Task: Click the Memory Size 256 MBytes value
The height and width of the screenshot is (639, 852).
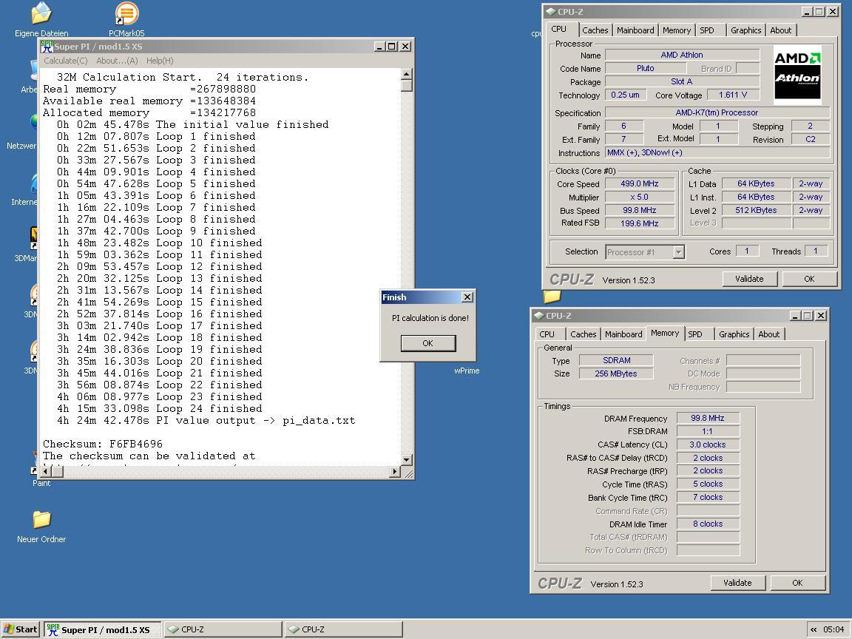Action: click(x=616, y=373)
